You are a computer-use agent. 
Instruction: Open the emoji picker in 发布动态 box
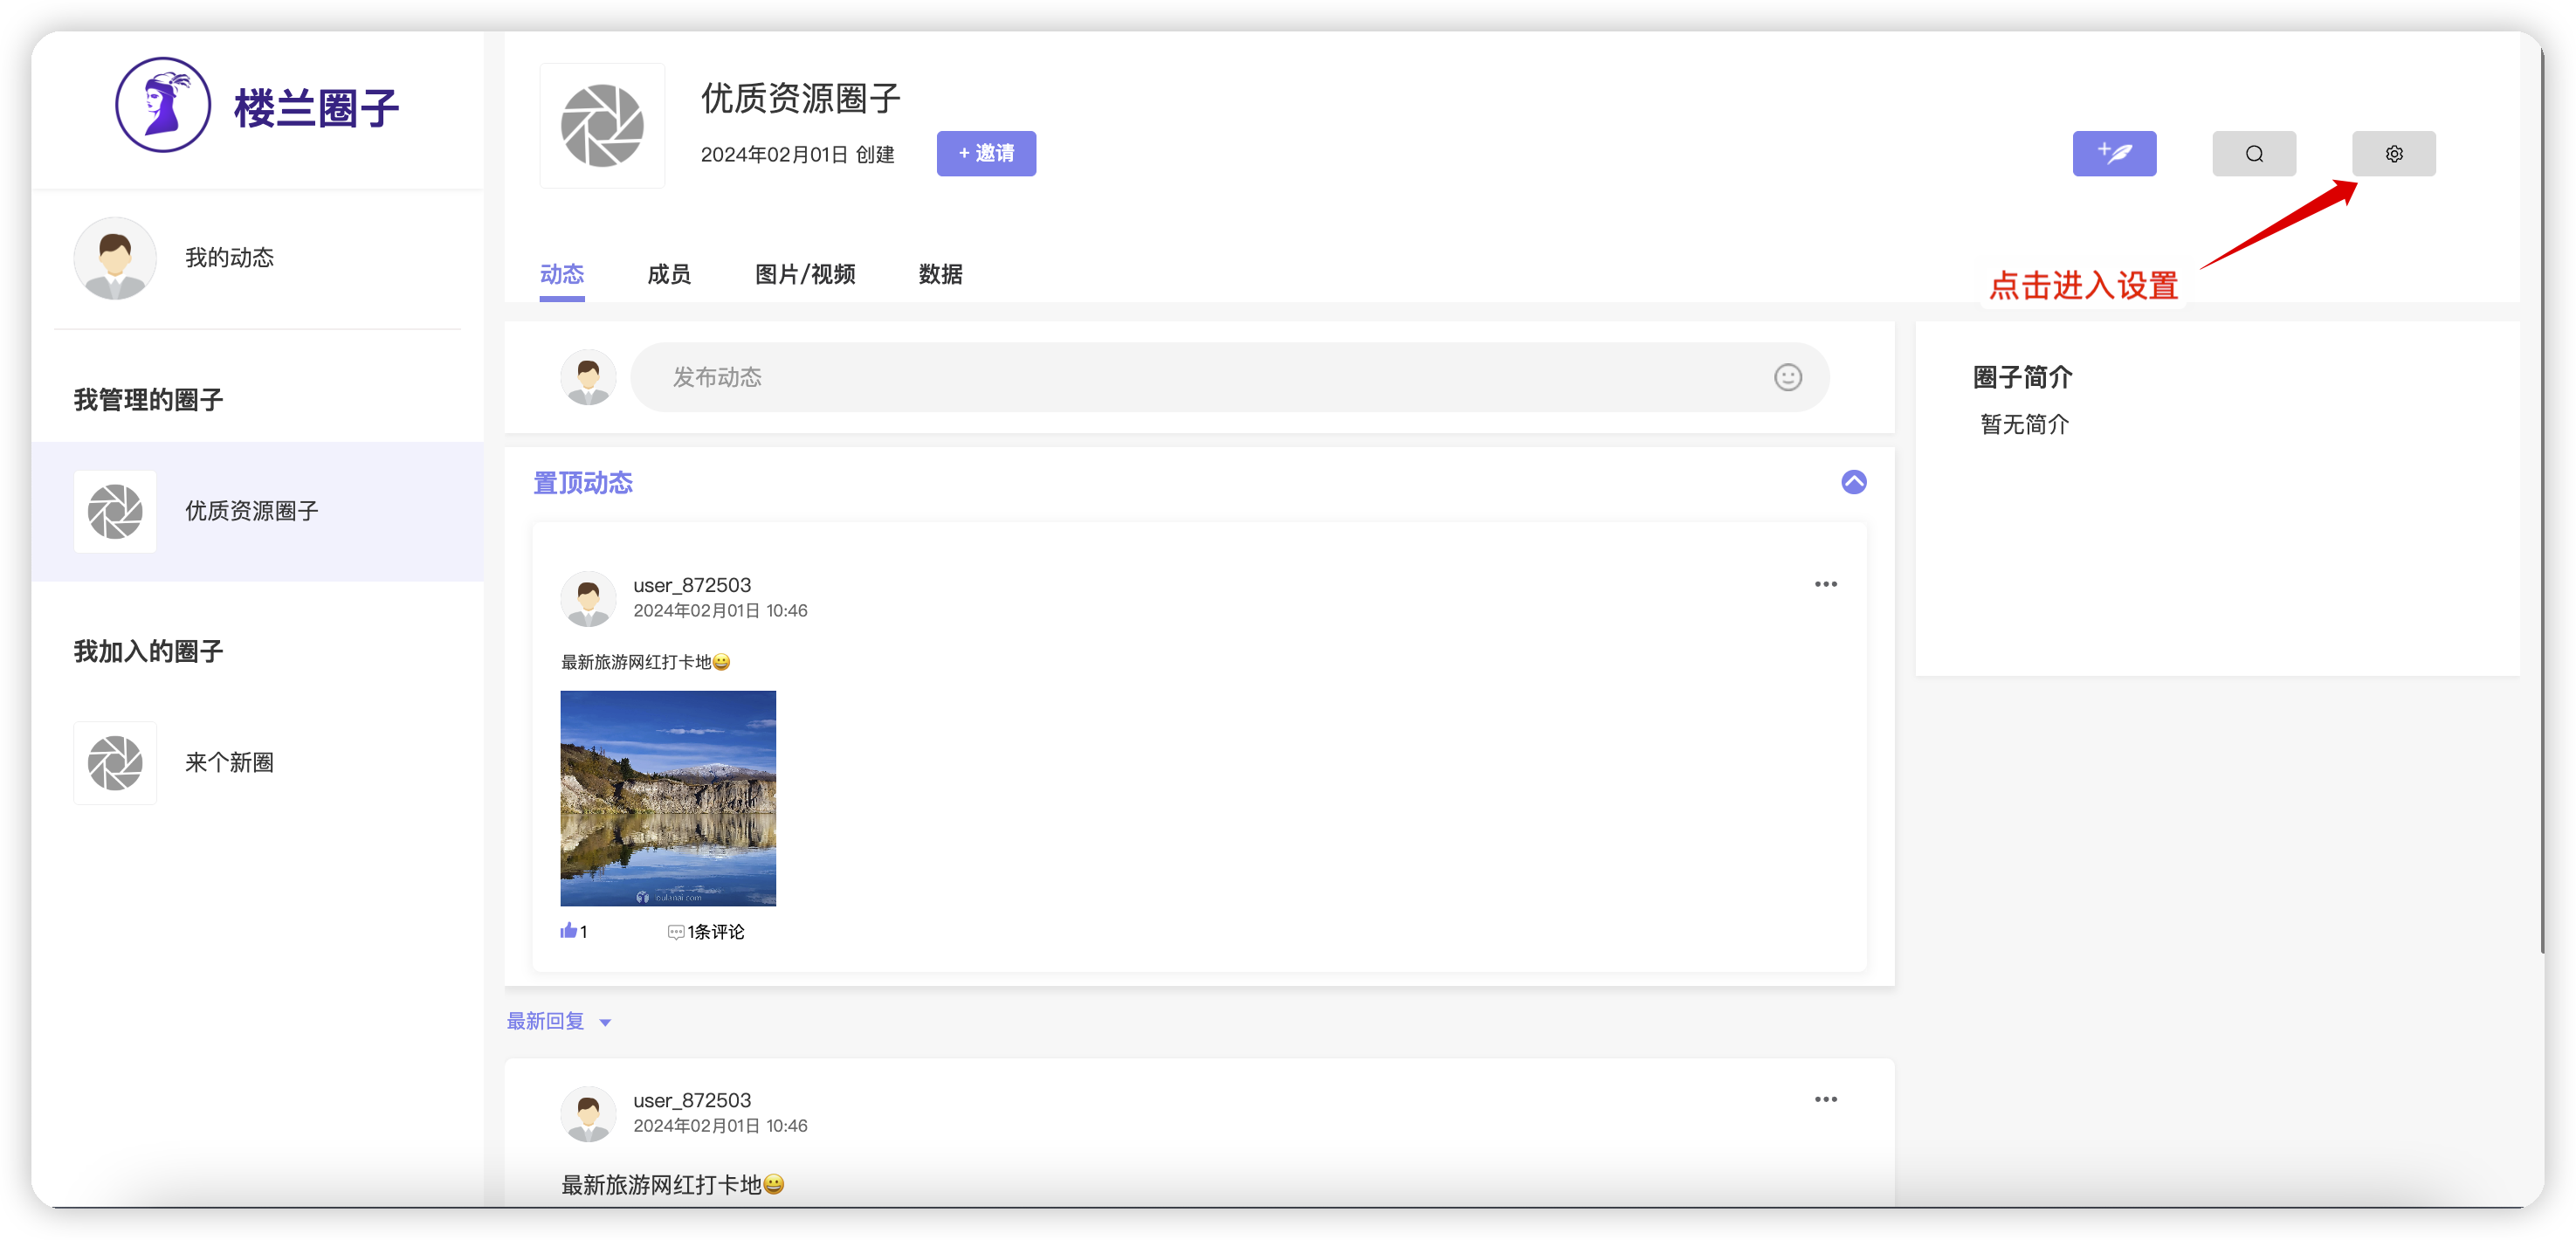(x=1788, y=377)
